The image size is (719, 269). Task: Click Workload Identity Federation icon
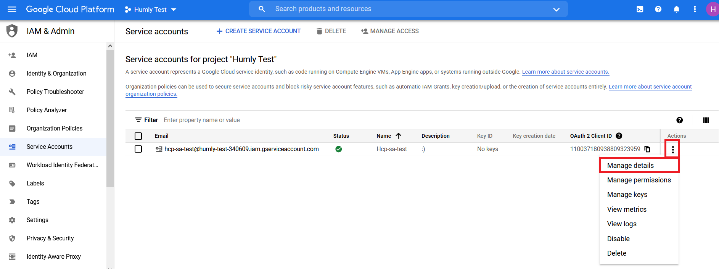pos(12,165)
